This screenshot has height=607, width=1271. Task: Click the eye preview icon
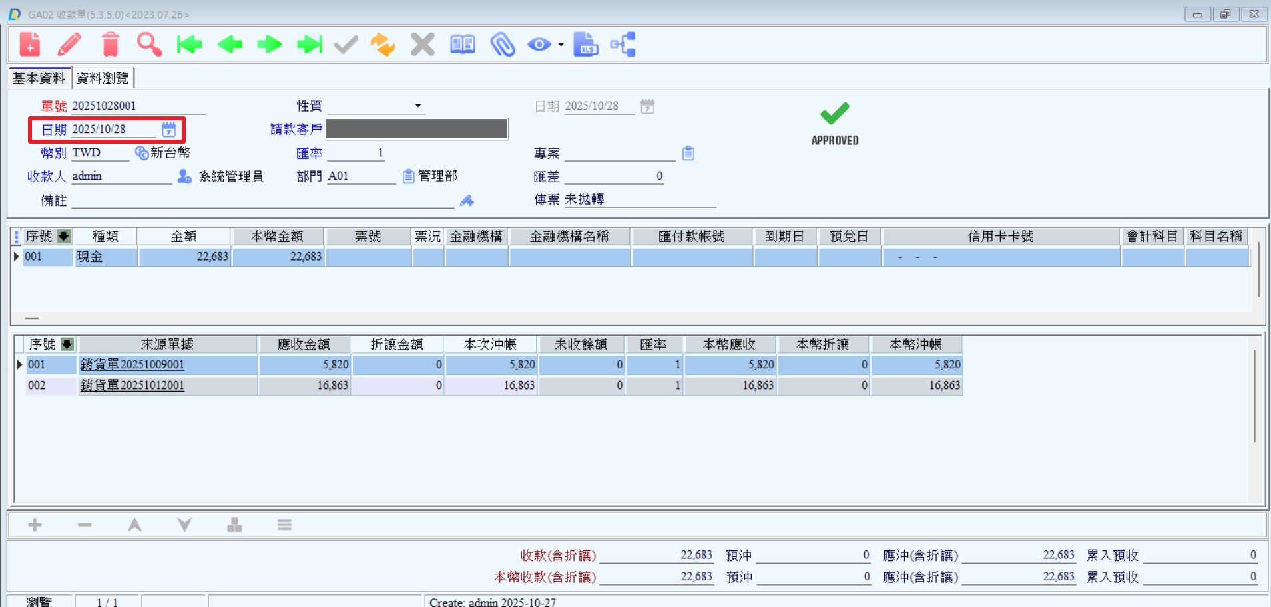coord(539,45)
